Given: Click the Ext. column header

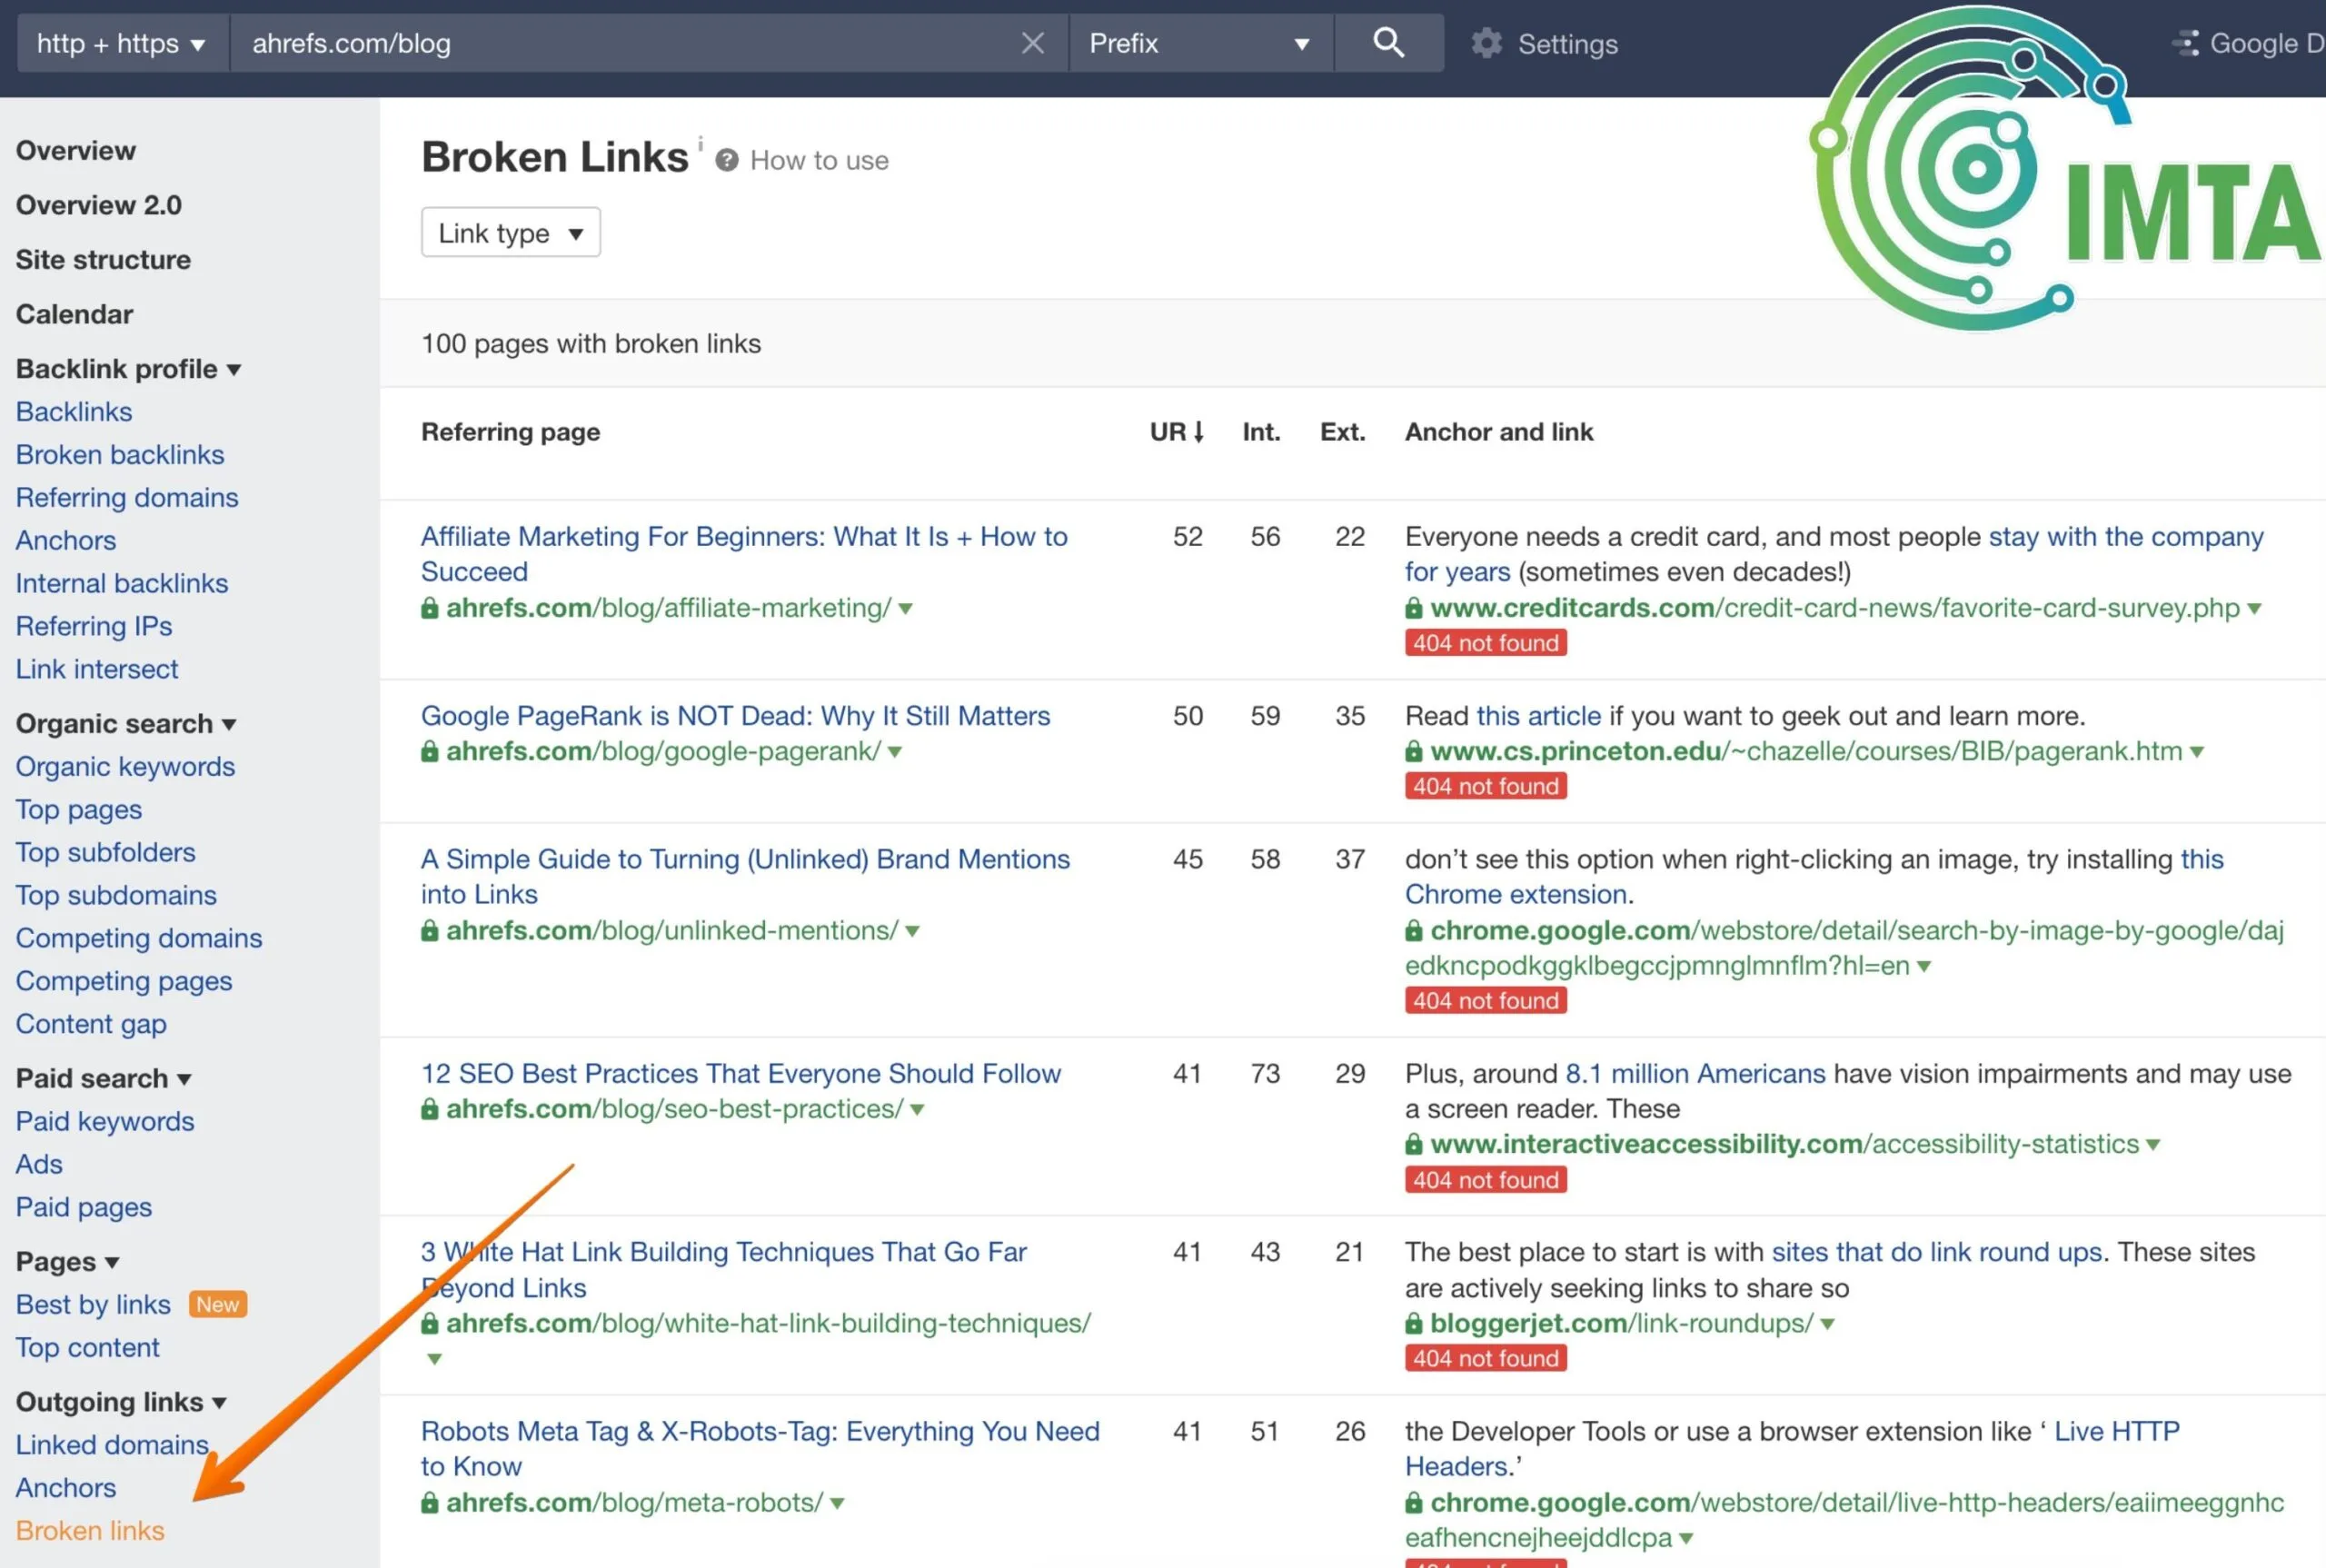Looking at the screenshot, I should (1342, 432).
